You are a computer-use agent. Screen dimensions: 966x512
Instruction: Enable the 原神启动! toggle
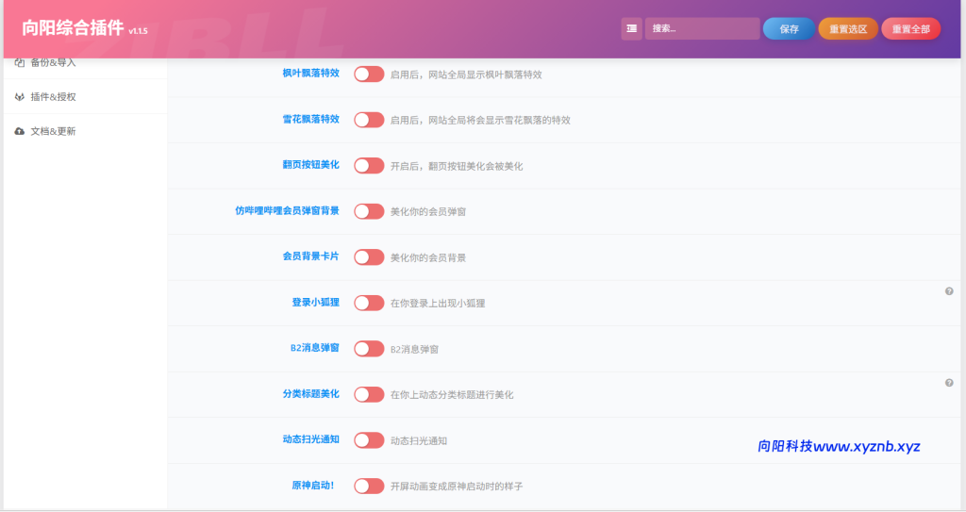pyautogui.click(x=369, y=487)
